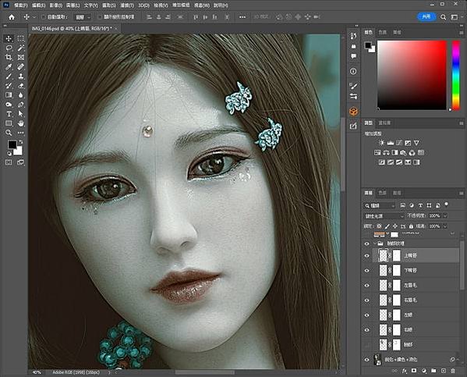Select the Crop tool

pos(9,57)
